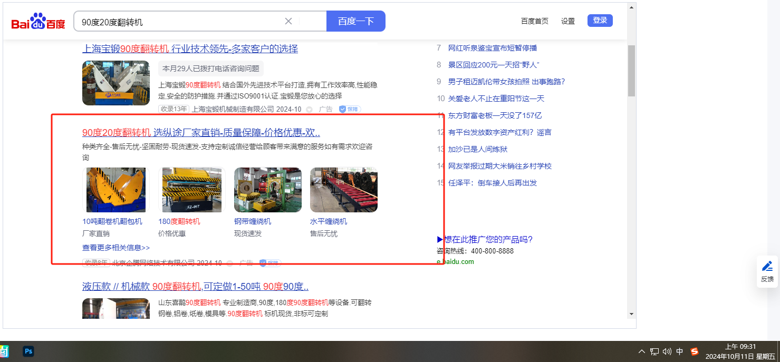Click the 售后无忧 caption under 水平缠绕机
Viewport: 780px width, 362px height.
(x=324, y=233)
